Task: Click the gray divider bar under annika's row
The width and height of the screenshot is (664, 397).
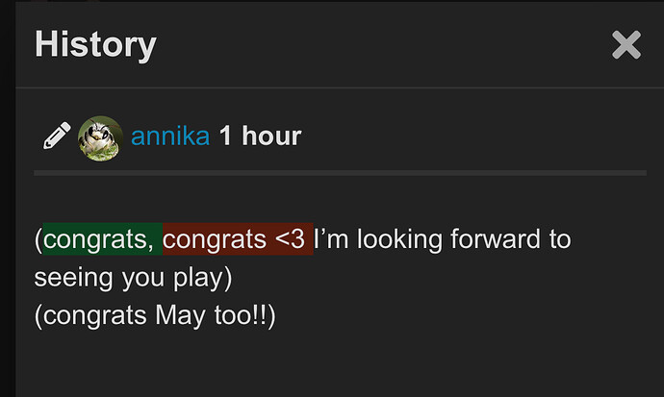Action: coord(340,173)
